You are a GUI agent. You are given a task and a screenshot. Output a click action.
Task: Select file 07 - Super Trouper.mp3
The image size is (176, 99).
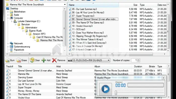83,16
